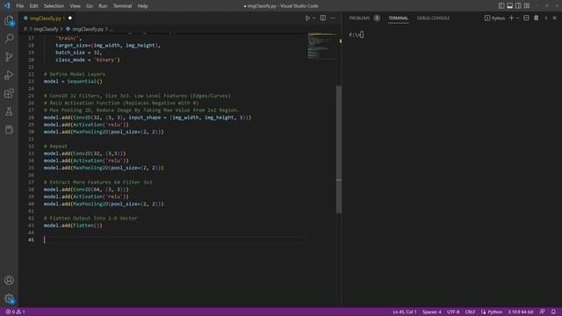Click the code minimap preview
The height and width of the screenshot is (316, 562).
tap(321, 46)
